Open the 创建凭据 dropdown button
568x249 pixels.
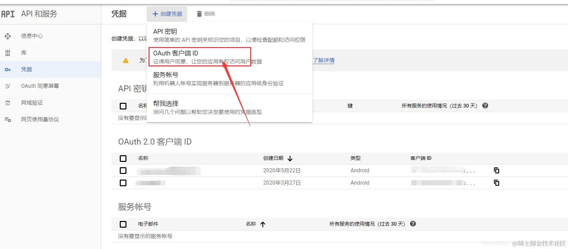[167, 14]
